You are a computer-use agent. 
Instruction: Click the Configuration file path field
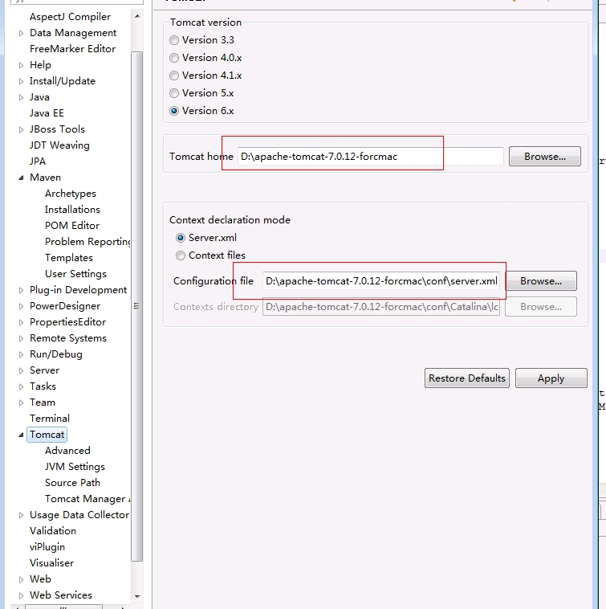point(381,281)
